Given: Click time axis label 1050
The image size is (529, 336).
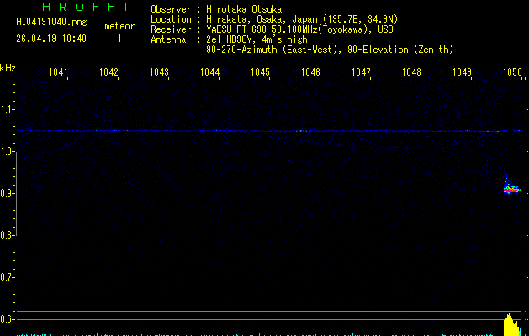Looking at the screenshot, I should pyautogui.click(x=513, y=71).
